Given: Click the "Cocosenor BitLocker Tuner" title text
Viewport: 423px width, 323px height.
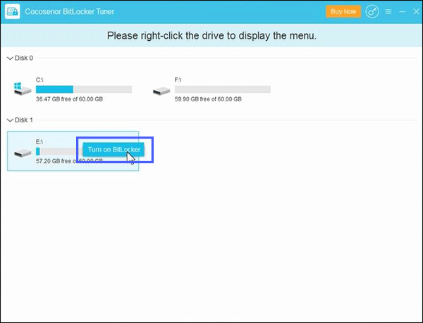Looking at the screenshot, I should pos(70,11).
